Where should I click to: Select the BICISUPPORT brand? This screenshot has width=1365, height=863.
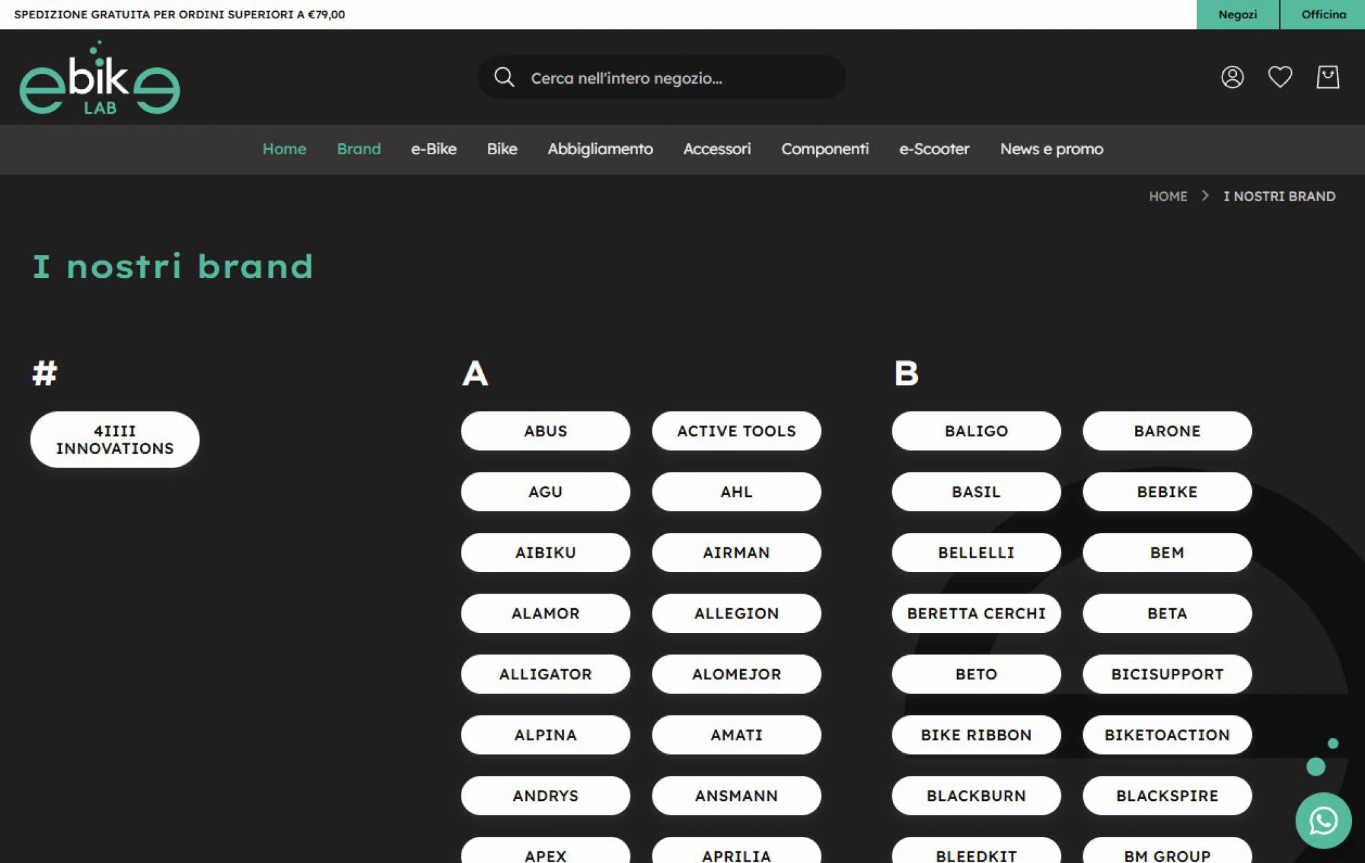(x=1168, y=674)
